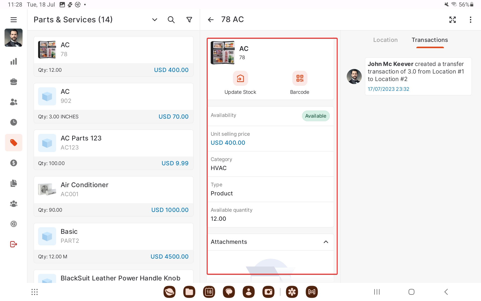This screenshot has height=301, width=481.
Task: Go to dashboard bar chart icon
Action: click(x=14, y=61)
